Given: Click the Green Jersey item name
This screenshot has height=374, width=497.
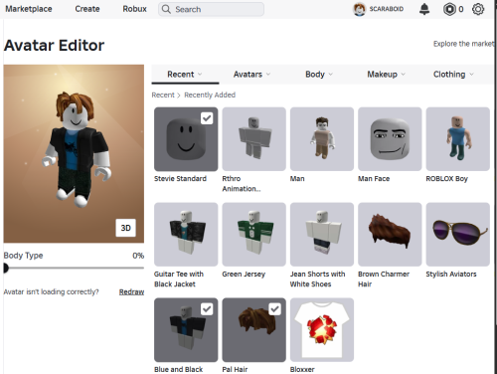Looking at the screenshot, I should pyautogui.click(x=244, y=275).
